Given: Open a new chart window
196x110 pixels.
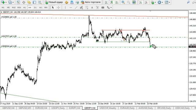Looking at the screenshot, I should [x=3, y=2].
